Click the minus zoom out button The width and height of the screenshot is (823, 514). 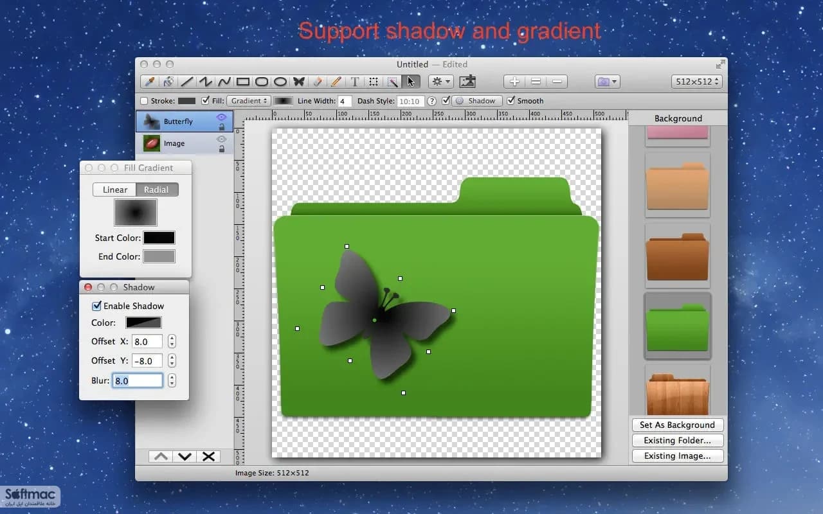(557, 82)
